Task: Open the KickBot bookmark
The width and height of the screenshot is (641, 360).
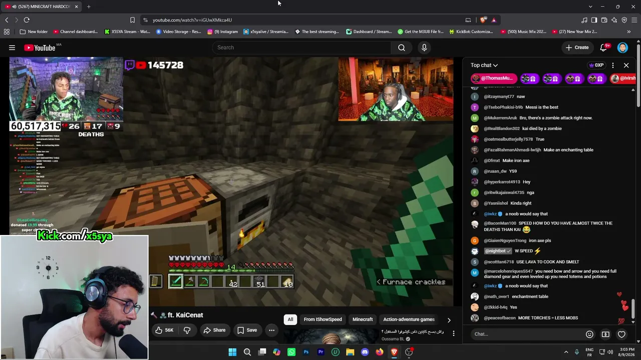Action: tap(471, 31)
